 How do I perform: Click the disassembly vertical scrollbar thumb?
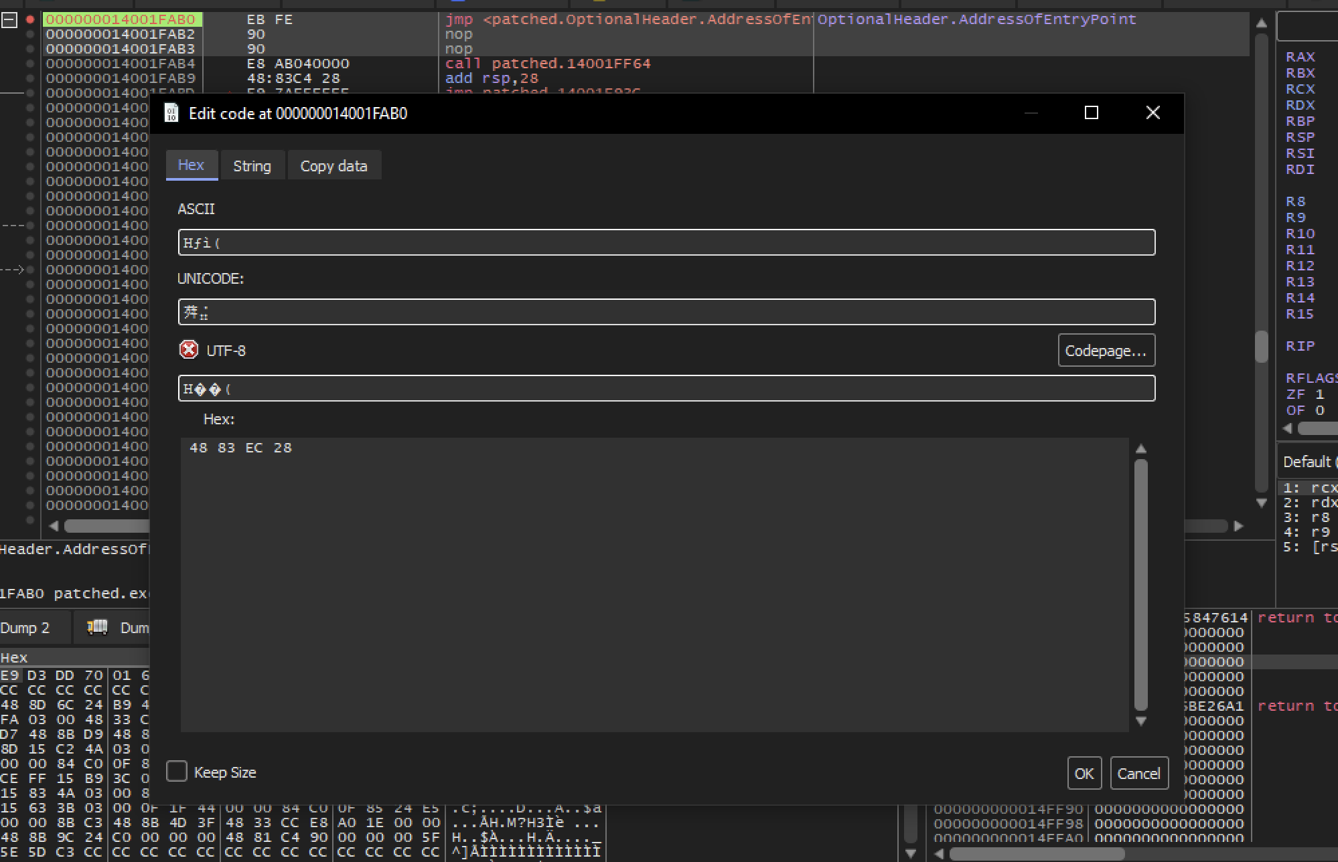pyautogui.click(x=1262, y=346)
